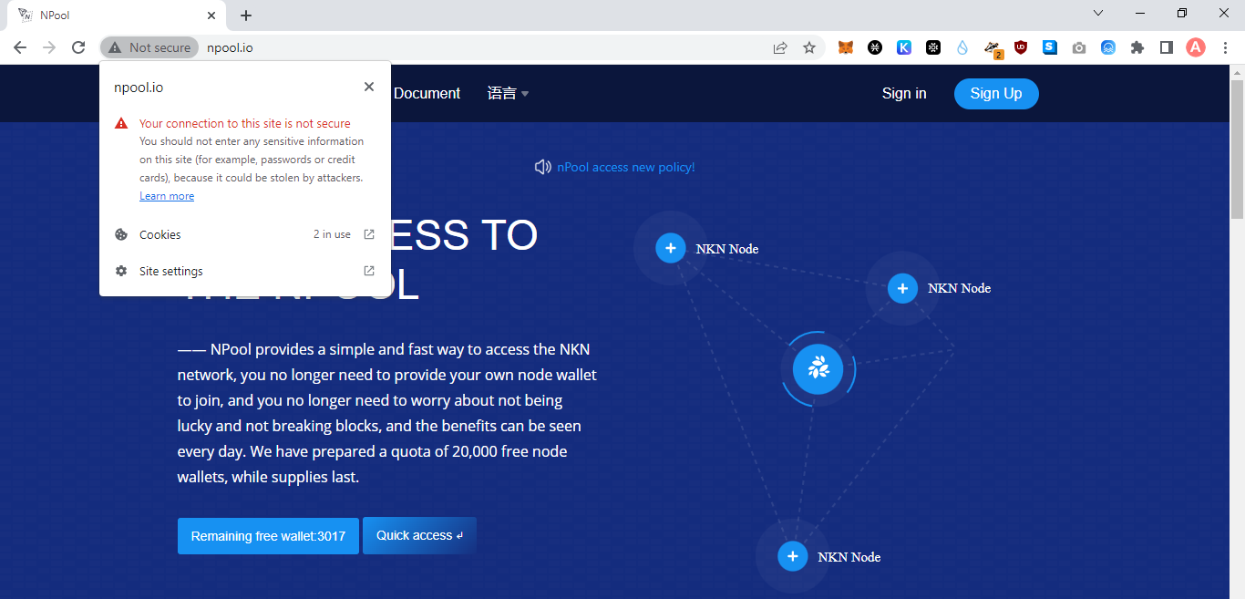Screen dimensions: 1245x599
Task: Reload the npool.io page
Action: 78,47
